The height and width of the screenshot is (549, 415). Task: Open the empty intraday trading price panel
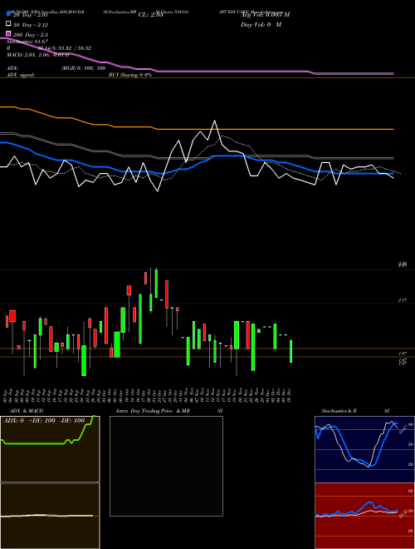[166, 466]
